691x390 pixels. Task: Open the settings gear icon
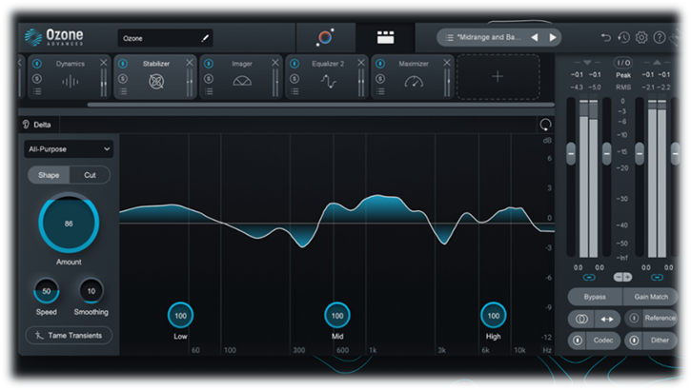coord(641,38)
